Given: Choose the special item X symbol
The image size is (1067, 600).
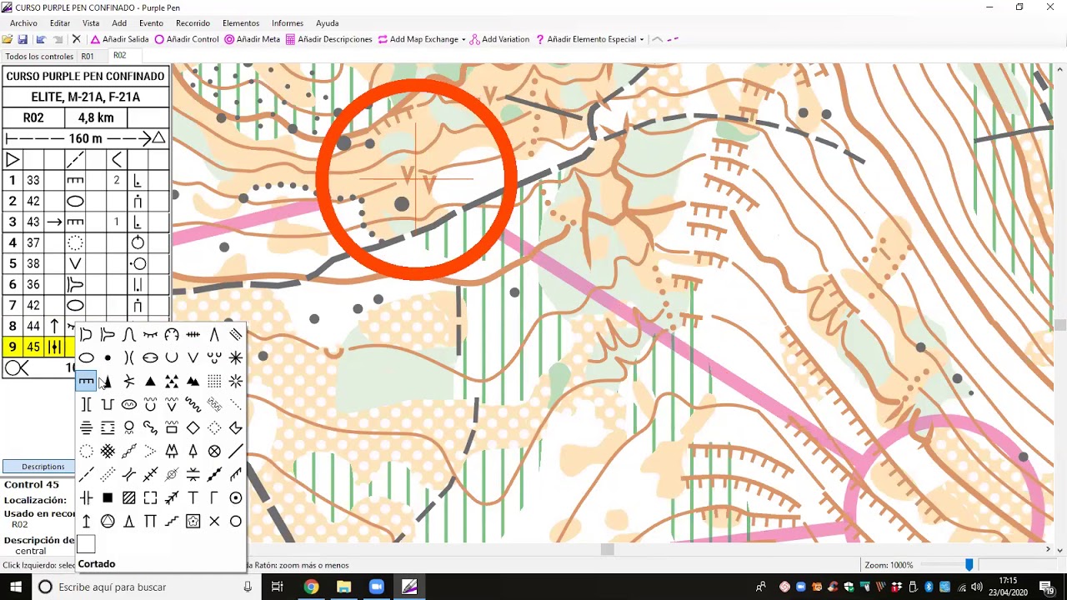Looking at the screenshot, I should pyautogui.click(x=214, y=521).
